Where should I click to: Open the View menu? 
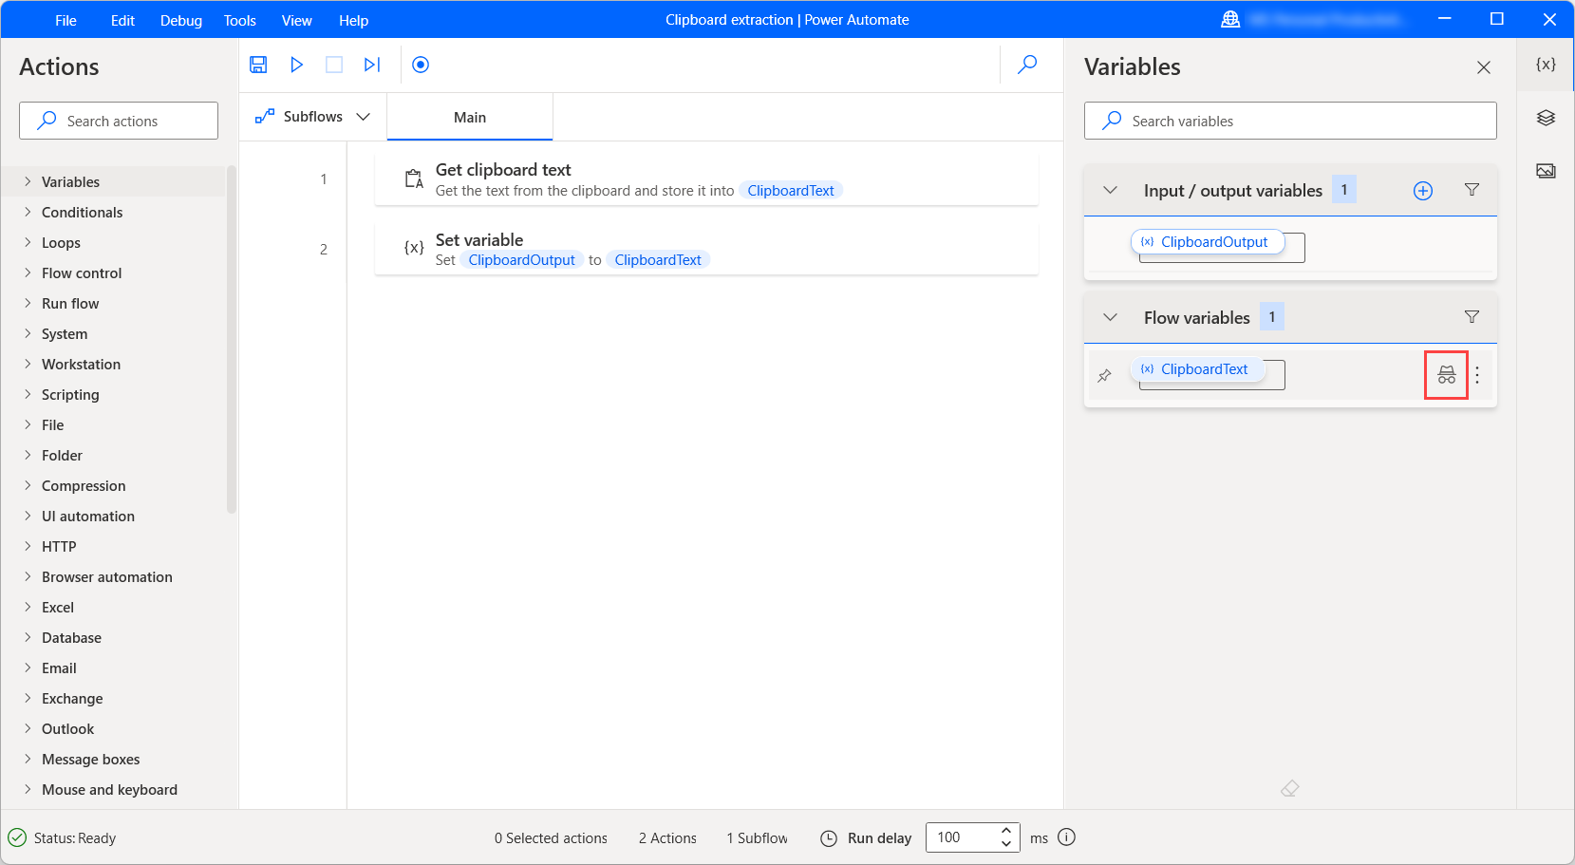[x=297, y=20]
